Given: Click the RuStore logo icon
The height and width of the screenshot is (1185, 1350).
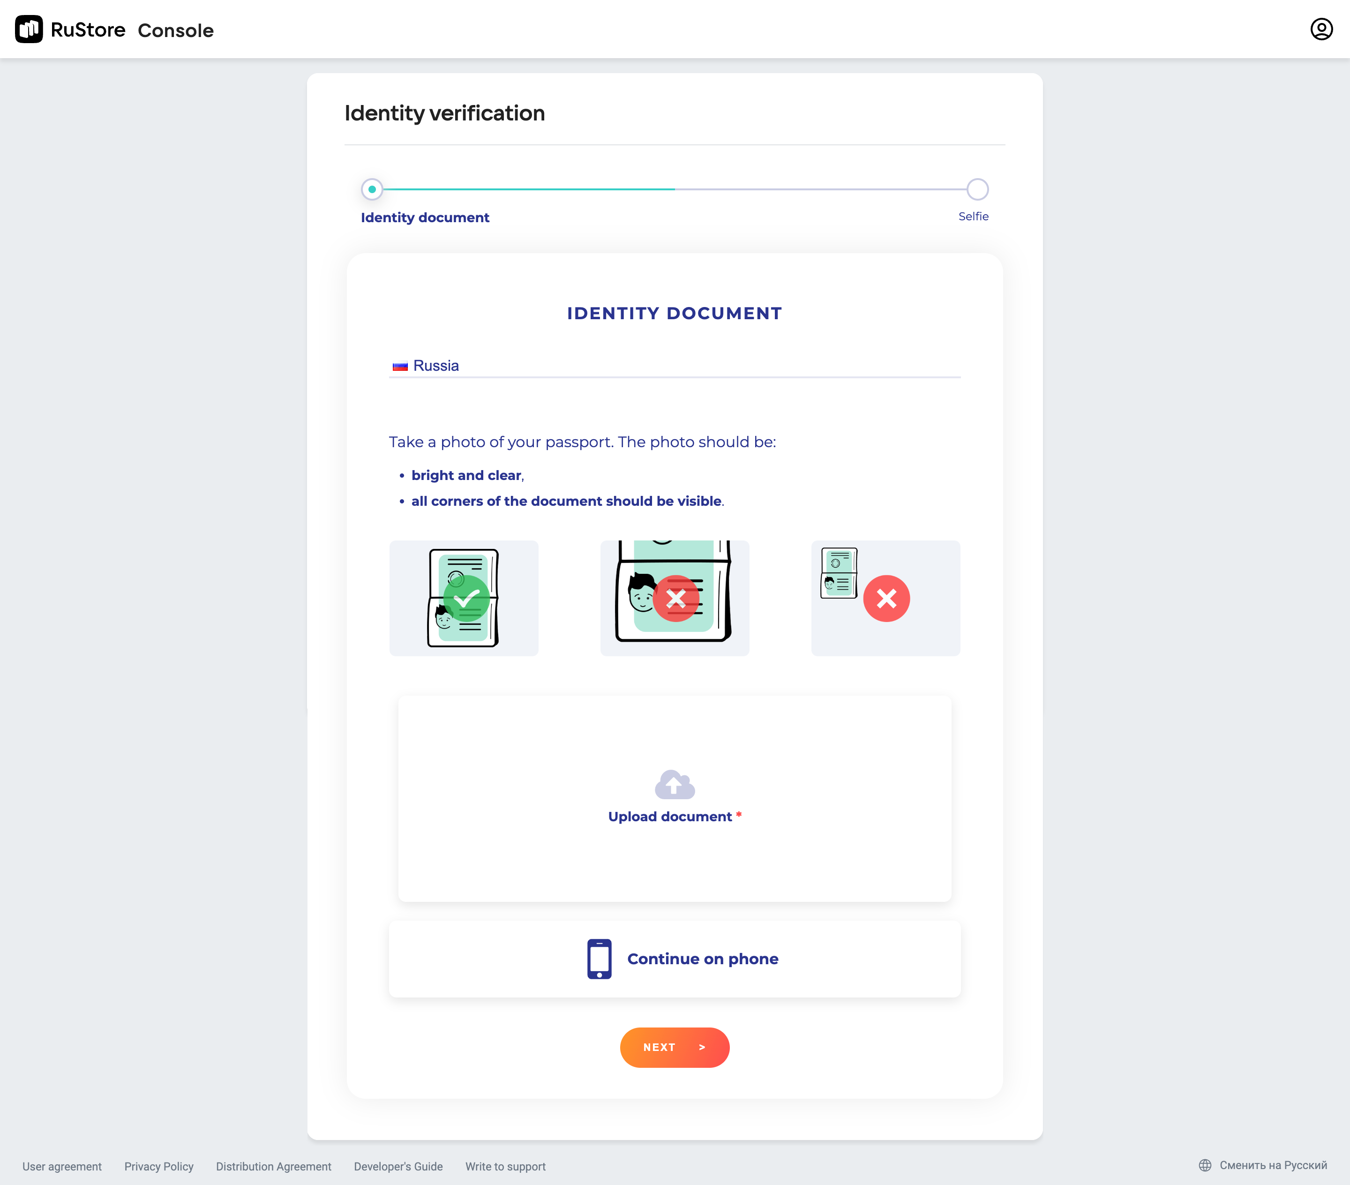Looking at the screenshot, I should (29, 29).
